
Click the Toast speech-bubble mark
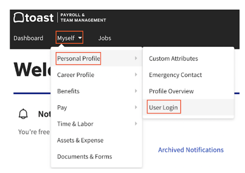pos(18,17)
